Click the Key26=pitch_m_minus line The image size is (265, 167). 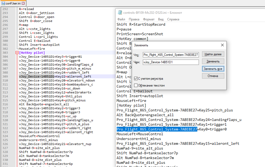point(55,69)
